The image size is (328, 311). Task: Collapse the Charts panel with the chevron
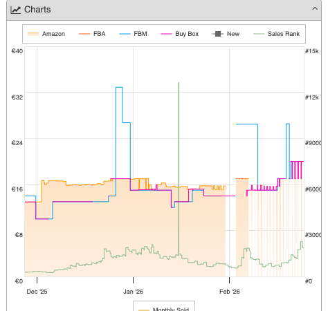(x=315, y=9)
